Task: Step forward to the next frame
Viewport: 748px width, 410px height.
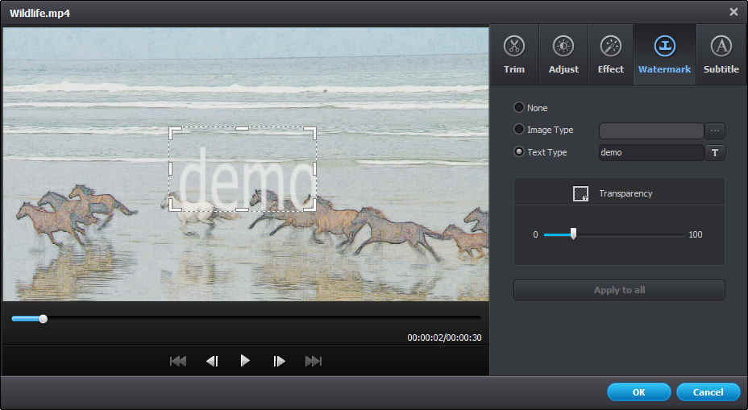Action: pos(279,362)
